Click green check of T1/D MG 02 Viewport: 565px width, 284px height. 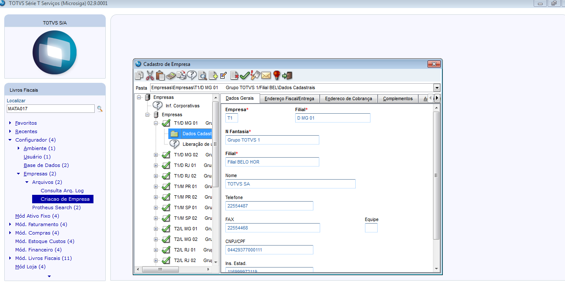click(x=166, y=155)
